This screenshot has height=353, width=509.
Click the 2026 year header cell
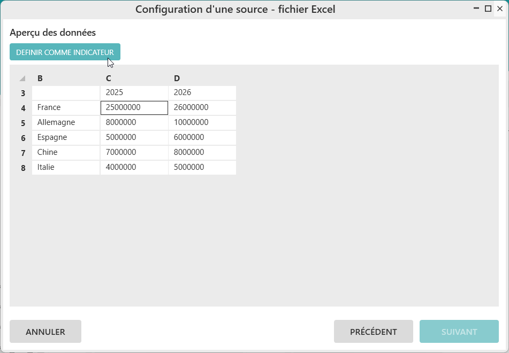202,92
